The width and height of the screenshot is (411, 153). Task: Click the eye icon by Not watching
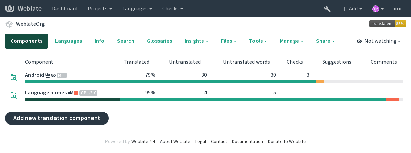point(359,41)
